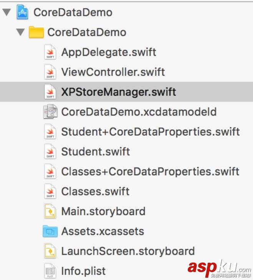This screenshot has width=253, height=280.
Task: Open Main.storyboard file name
Action: 103,211
